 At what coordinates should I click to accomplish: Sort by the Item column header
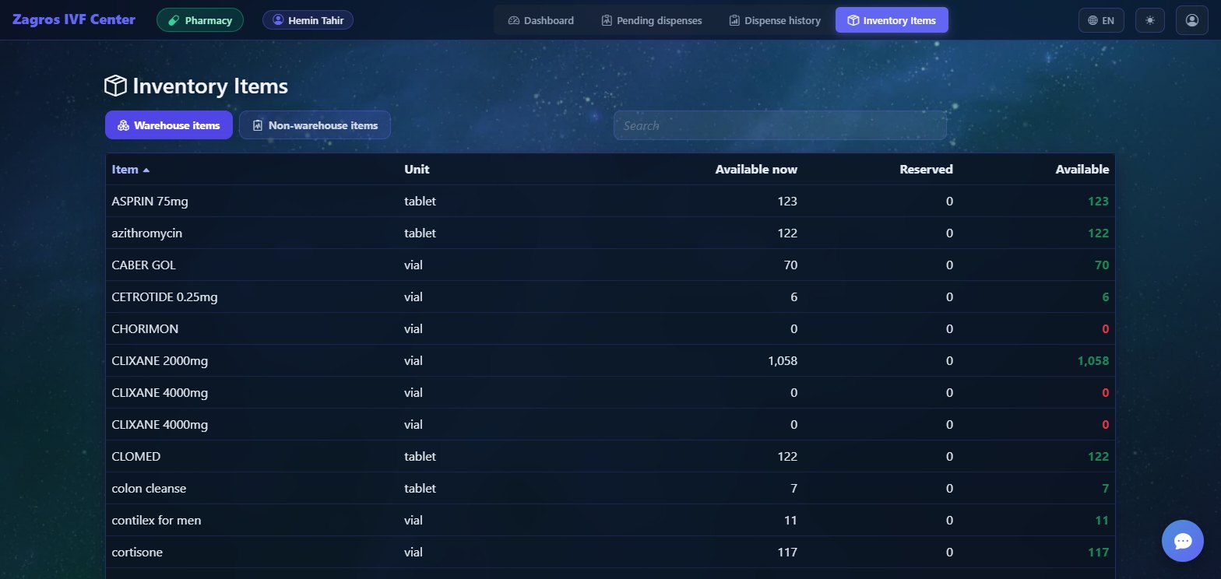pos(131,170)
